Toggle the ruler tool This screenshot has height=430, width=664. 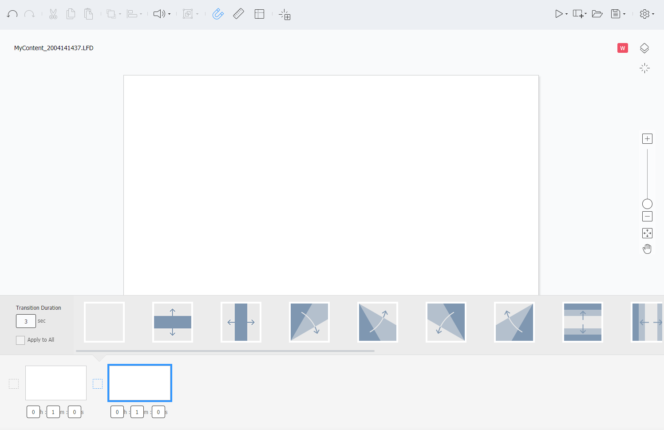[238, 14]
